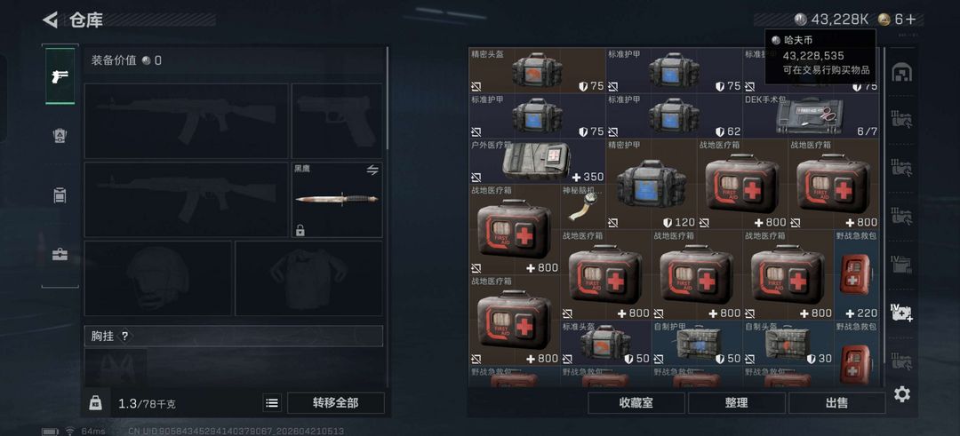Click 整理 to sort the stash
This screenshot has height=436, width=960.
coord(737,403)
